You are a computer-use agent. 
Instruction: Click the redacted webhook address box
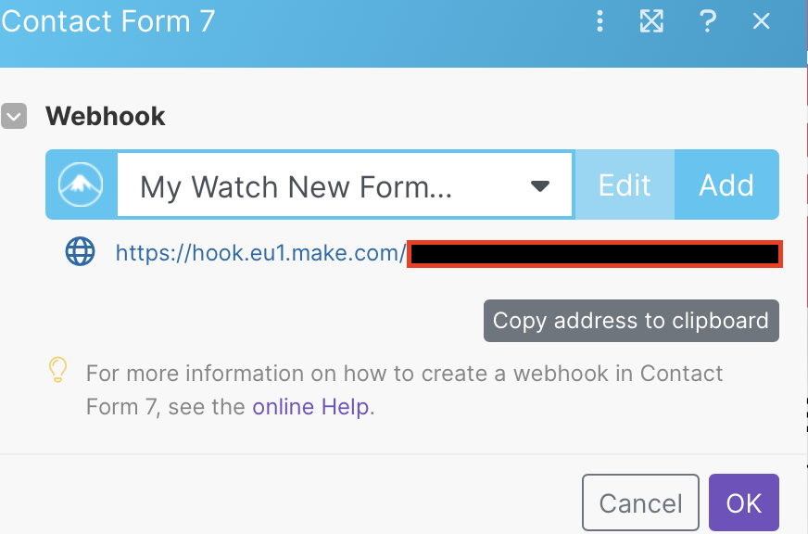pyautogui.click(x=595, y=254)
